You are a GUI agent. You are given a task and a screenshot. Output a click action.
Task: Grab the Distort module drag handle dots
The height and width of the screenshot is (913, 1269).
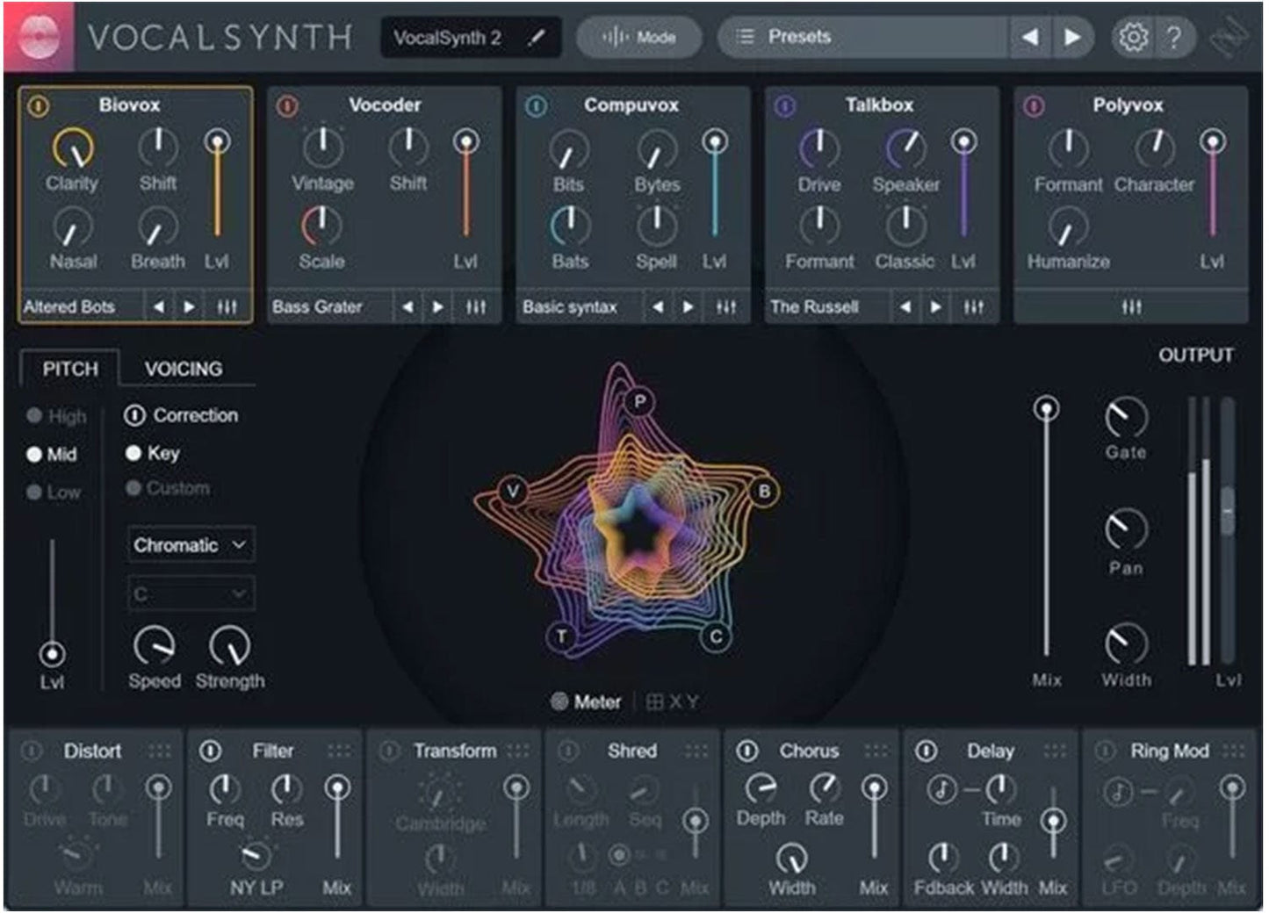159,751
